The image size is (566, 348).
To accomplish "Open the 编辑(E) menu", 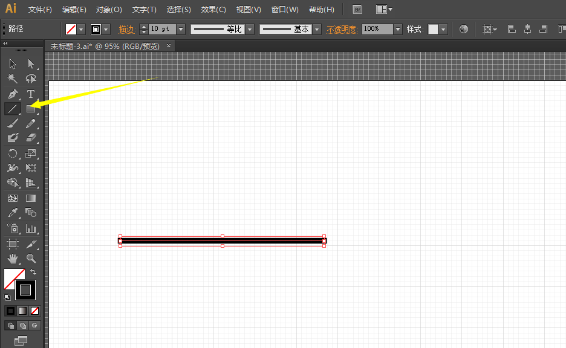I will click(x=74, y=10).
